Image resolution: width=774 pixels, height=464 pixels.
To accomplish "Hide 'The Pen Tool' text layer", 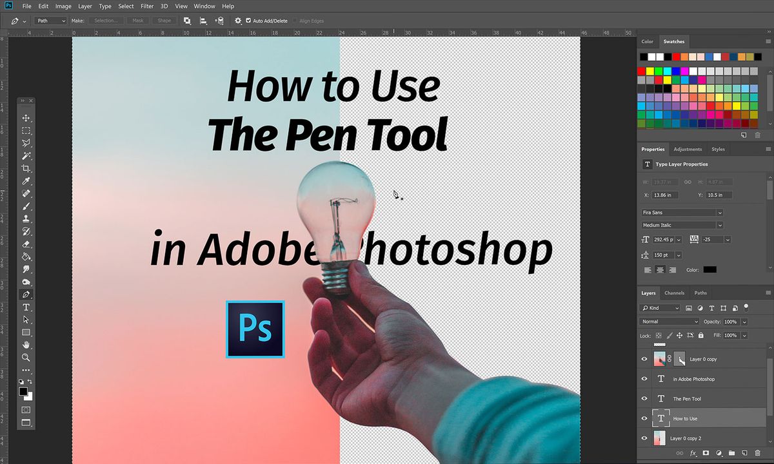I will tap(644, 398).
